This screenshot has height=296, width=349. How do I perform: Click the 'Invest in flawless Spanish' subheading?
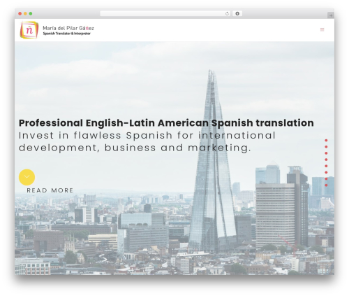tap(147, 141)
